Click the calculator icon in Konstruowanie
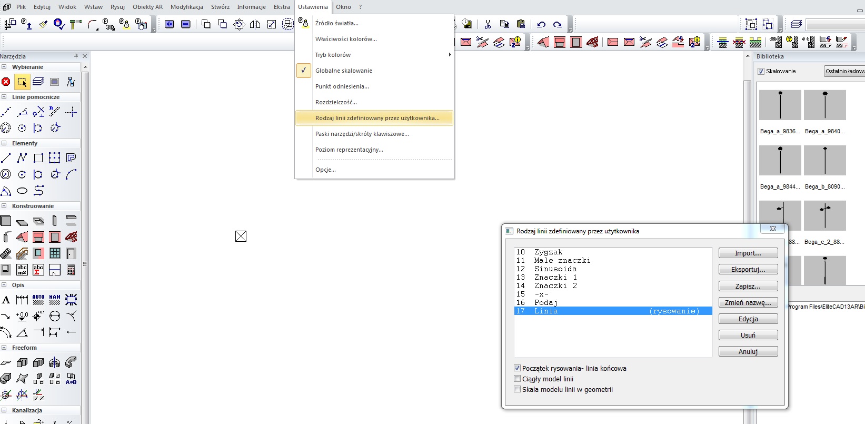 point(71,270)
